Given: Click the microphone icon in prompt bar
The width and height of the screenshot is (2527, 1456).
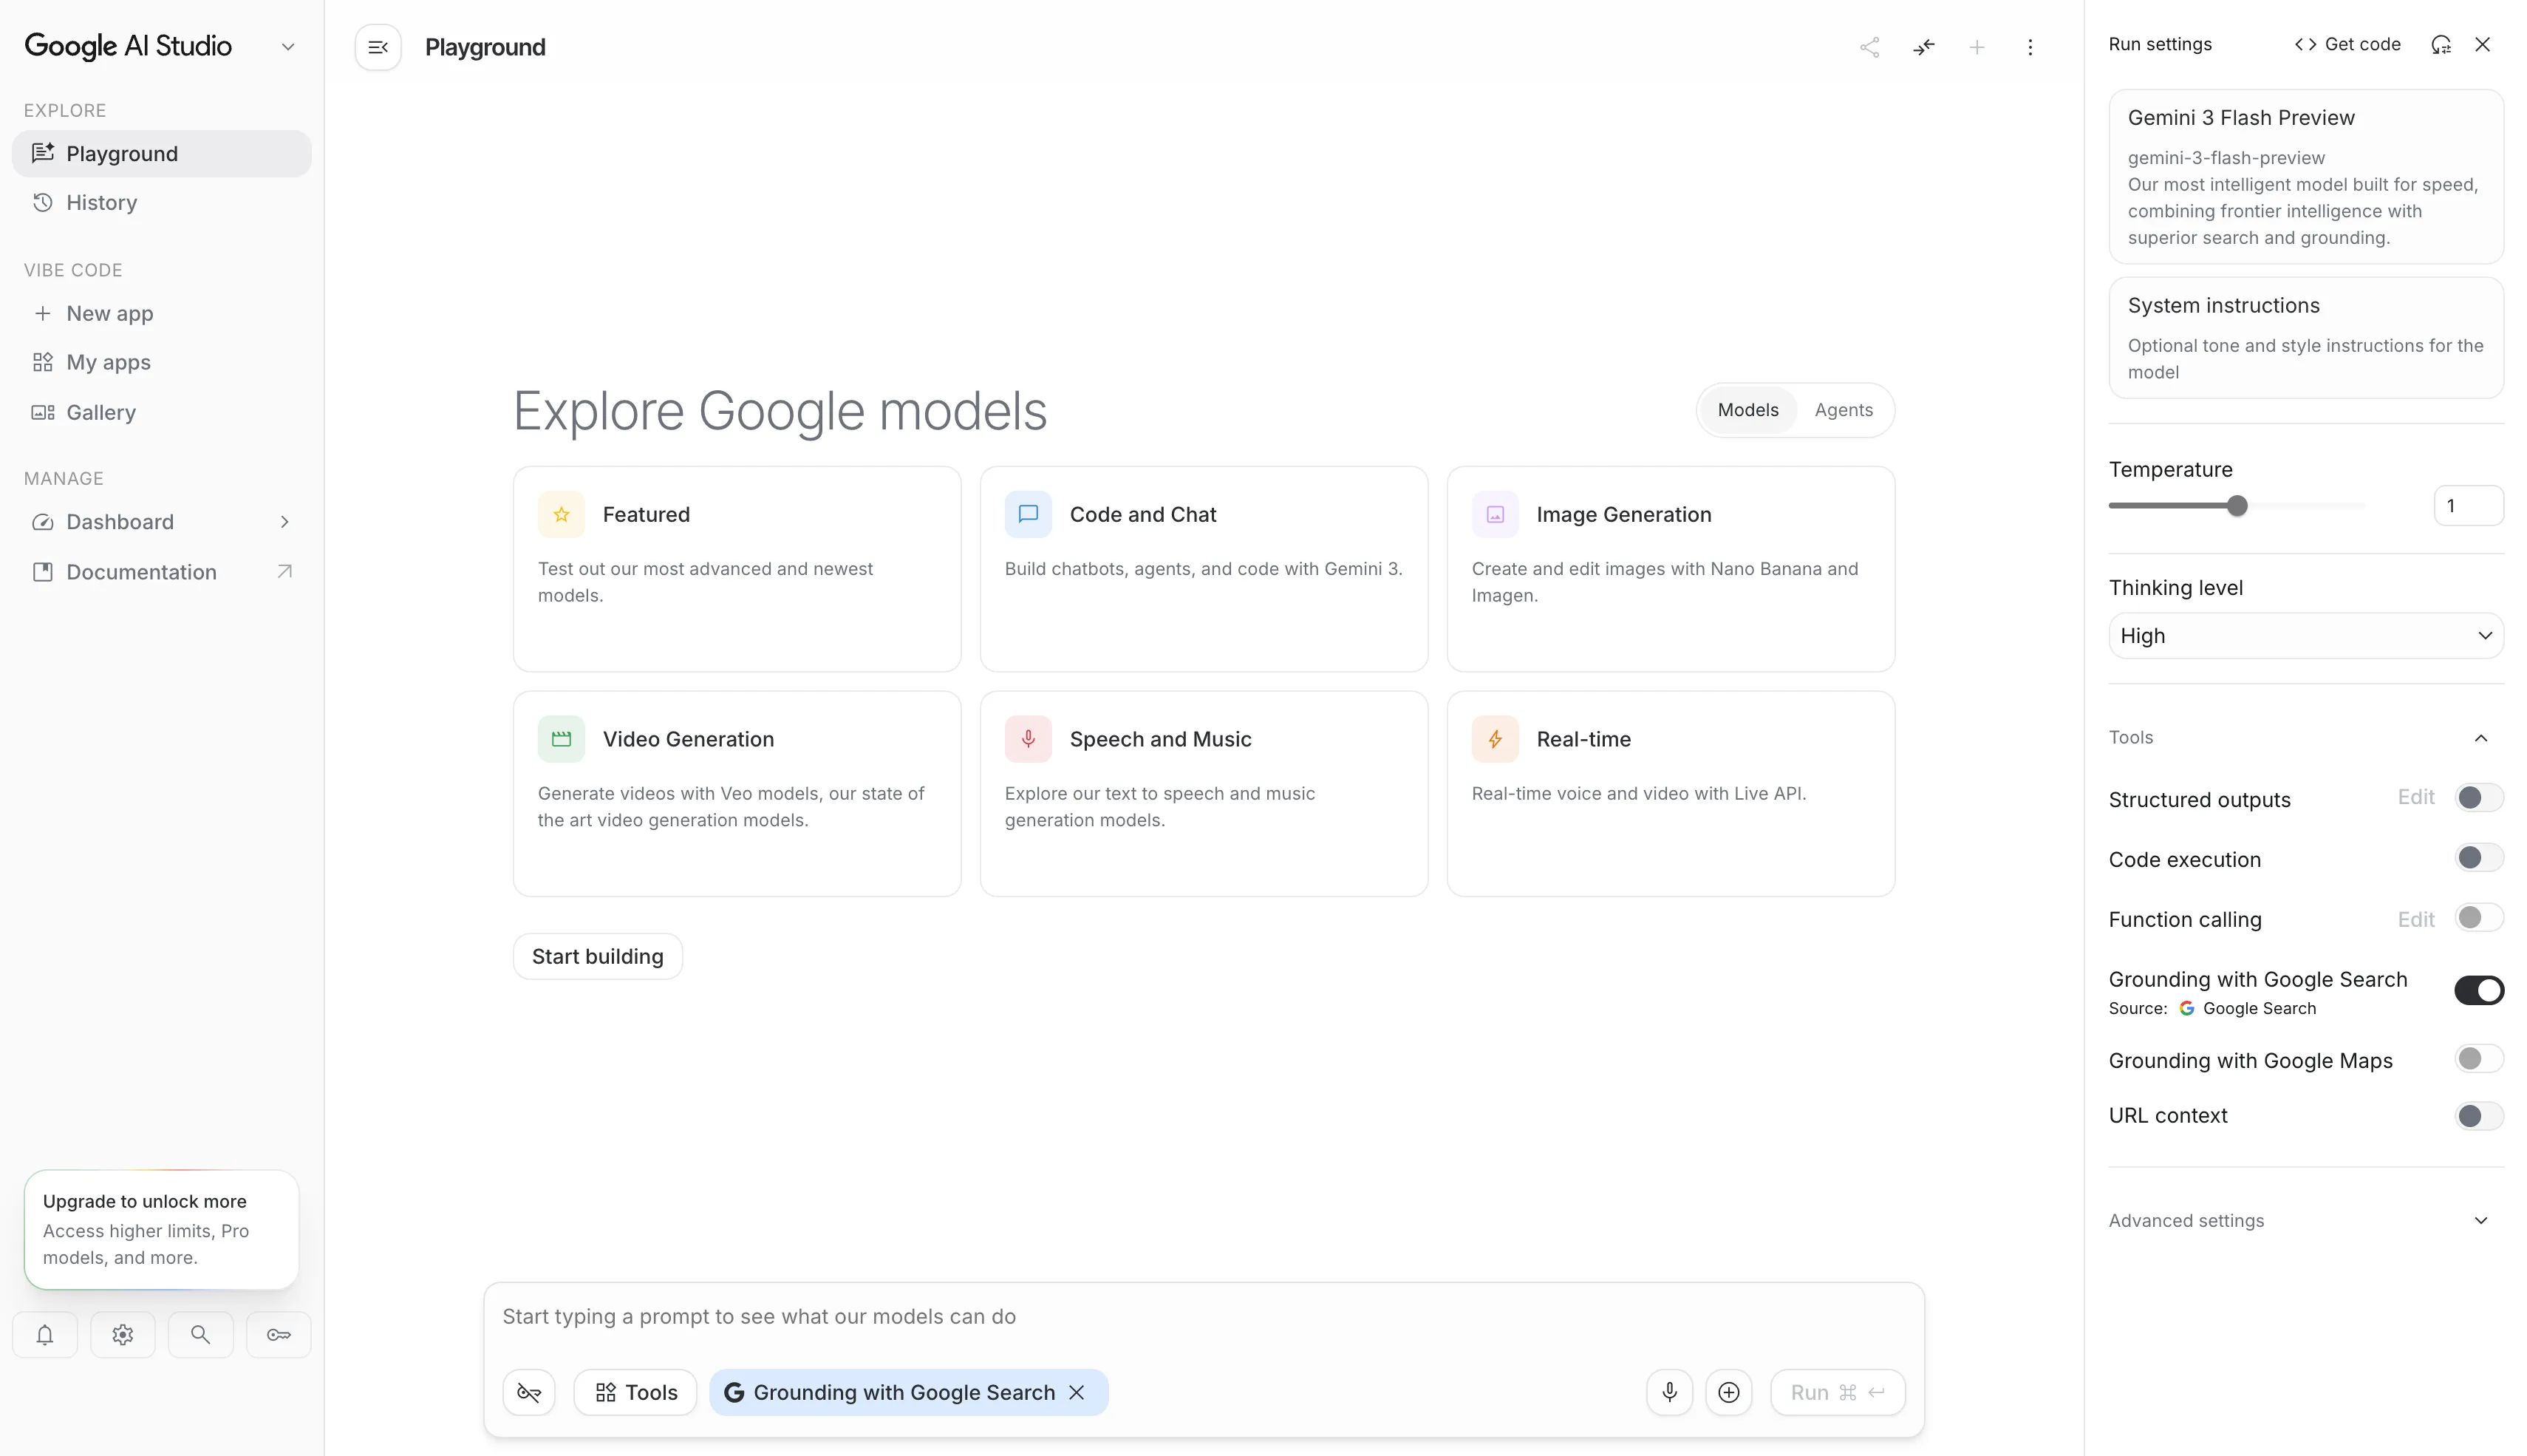Looking at the screenshot, I should pos(1669,1392).
